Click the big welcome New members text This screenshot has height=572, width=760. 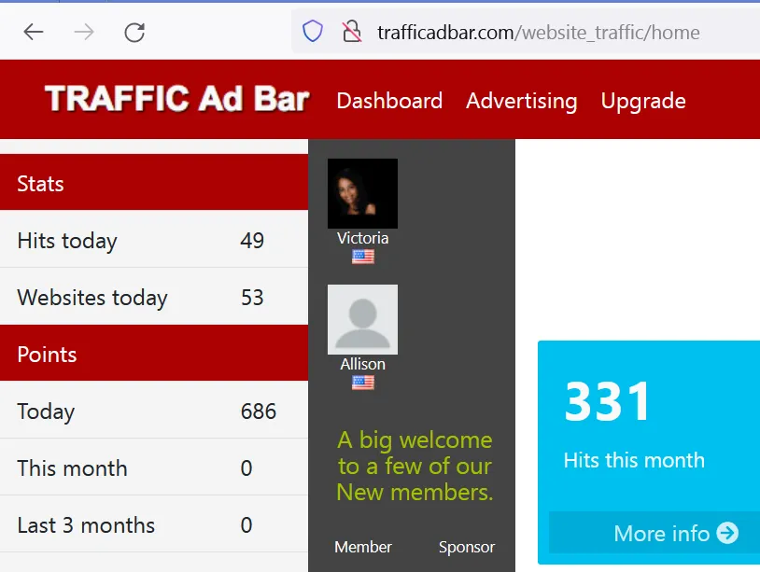click(x=415, y=466)
